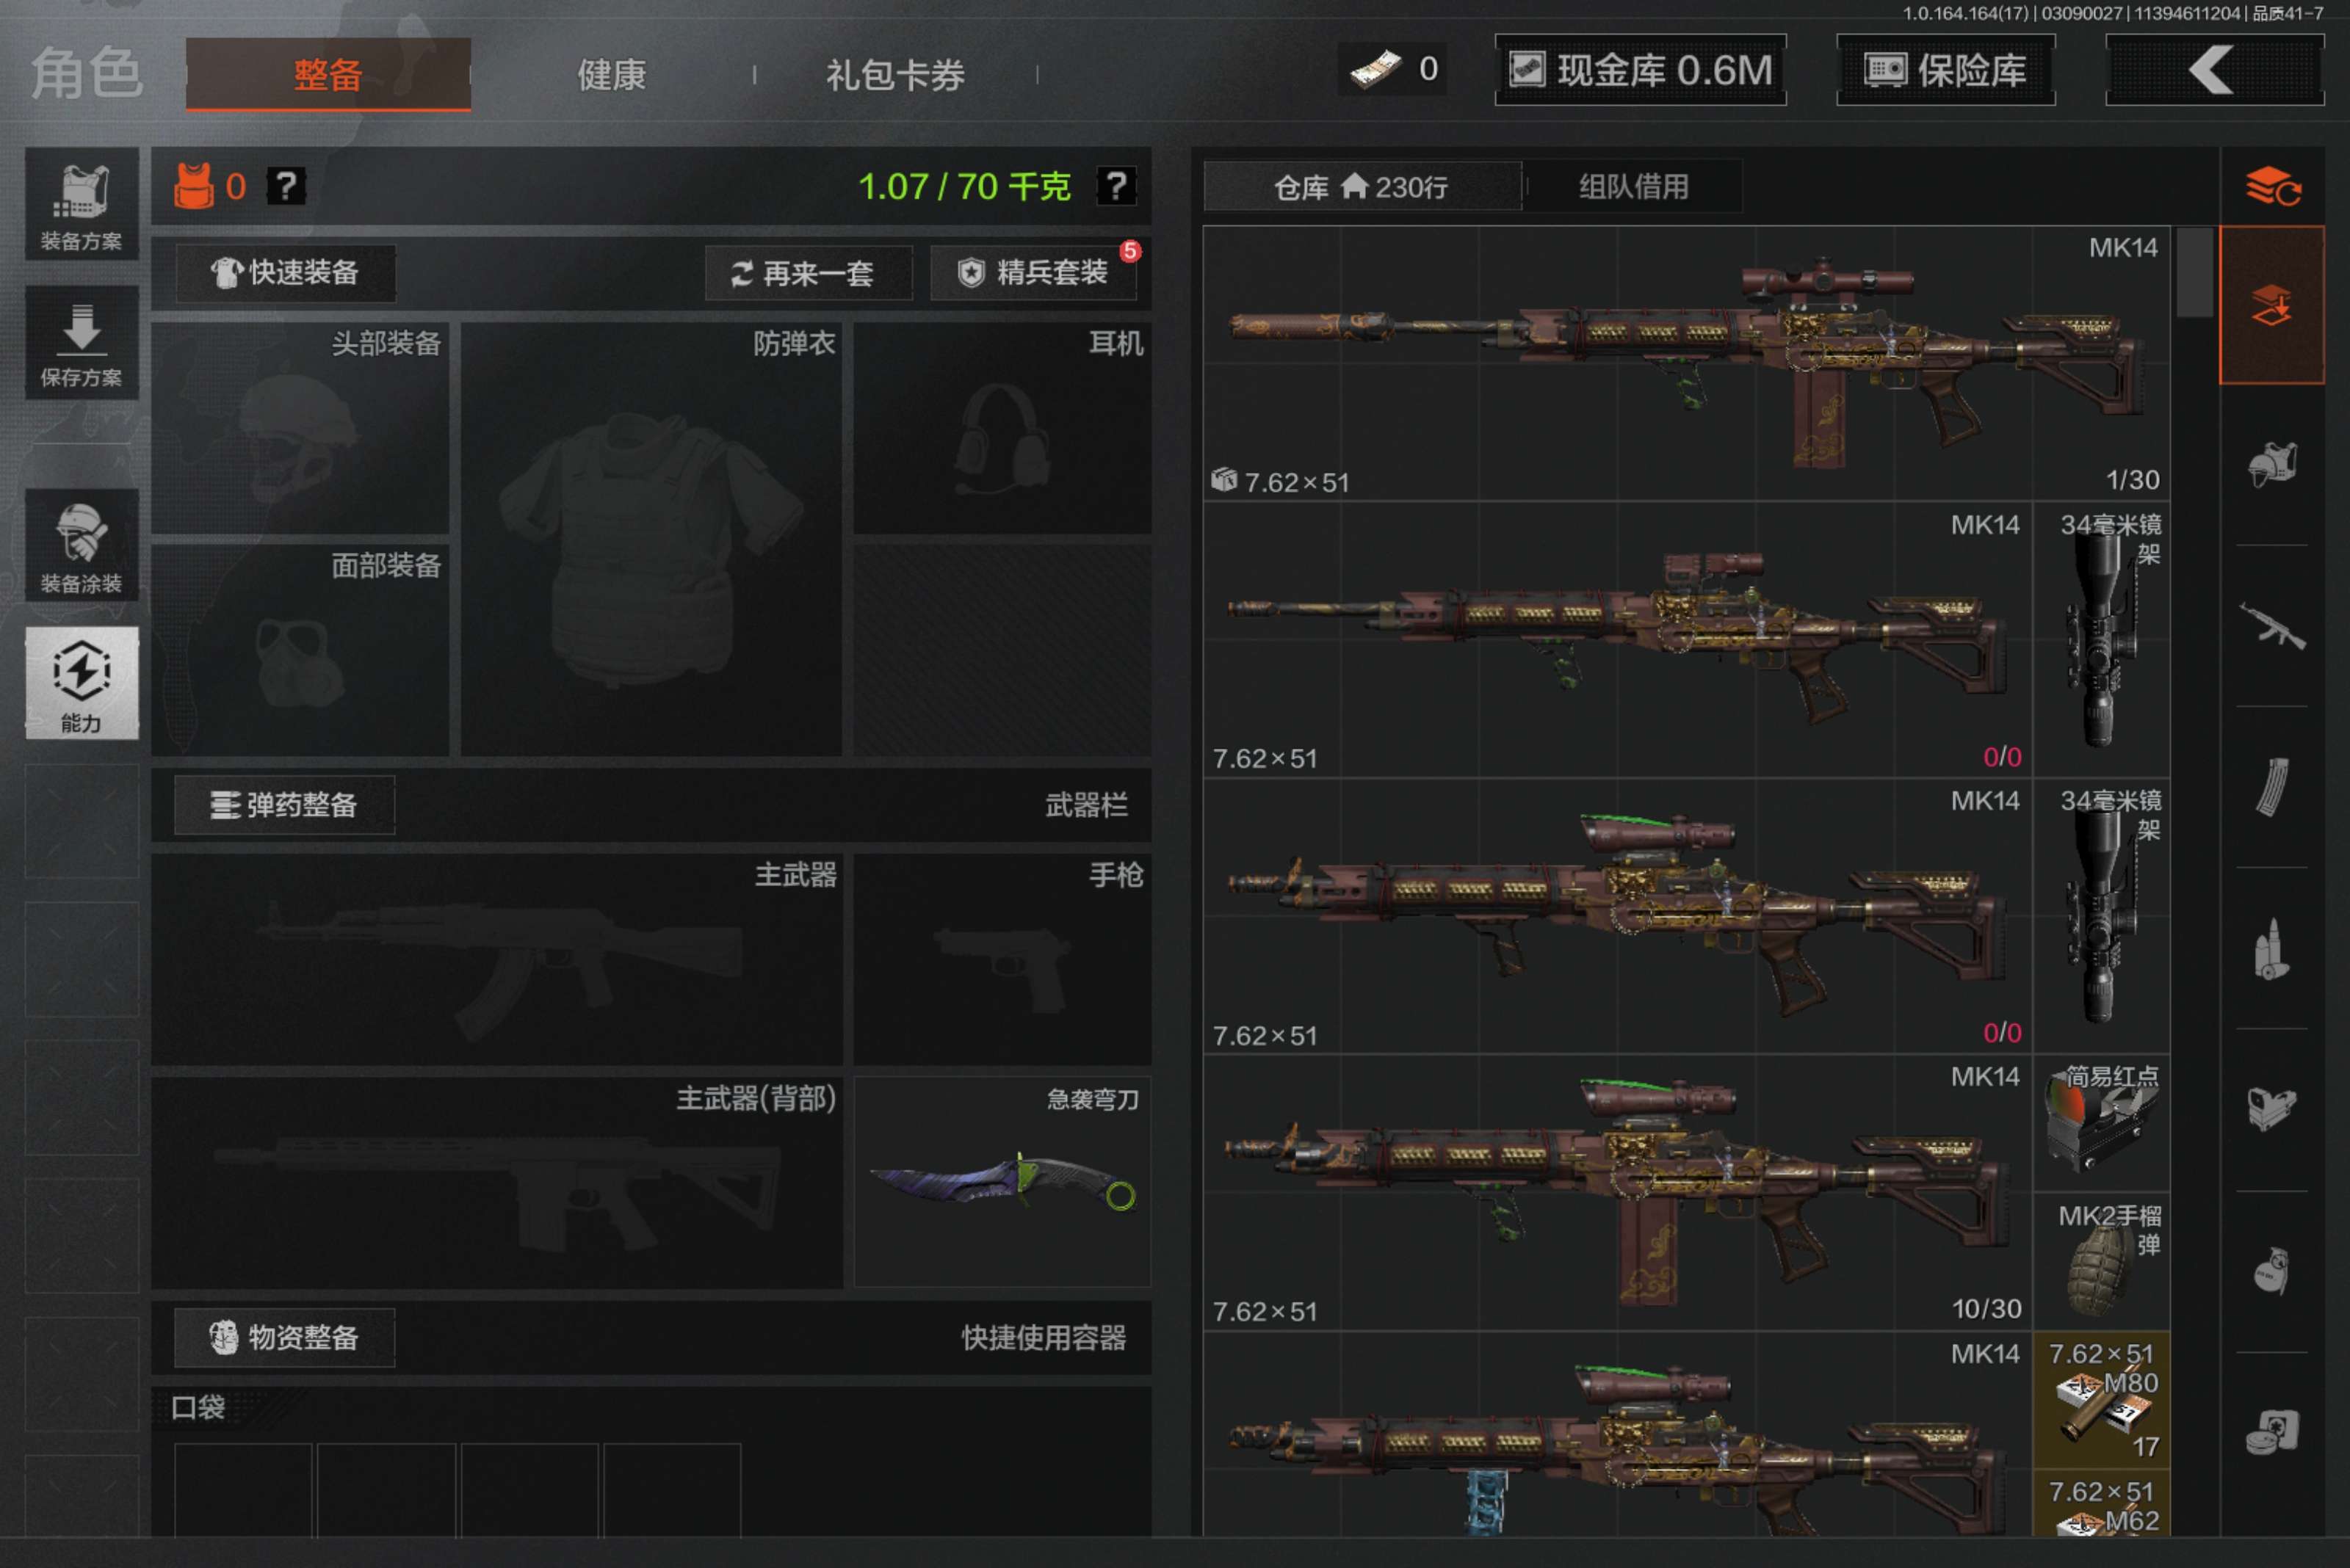This screenshot has height=1568, width=2350.
Task: Click the 快速装备 button
Action: point(286,272)
